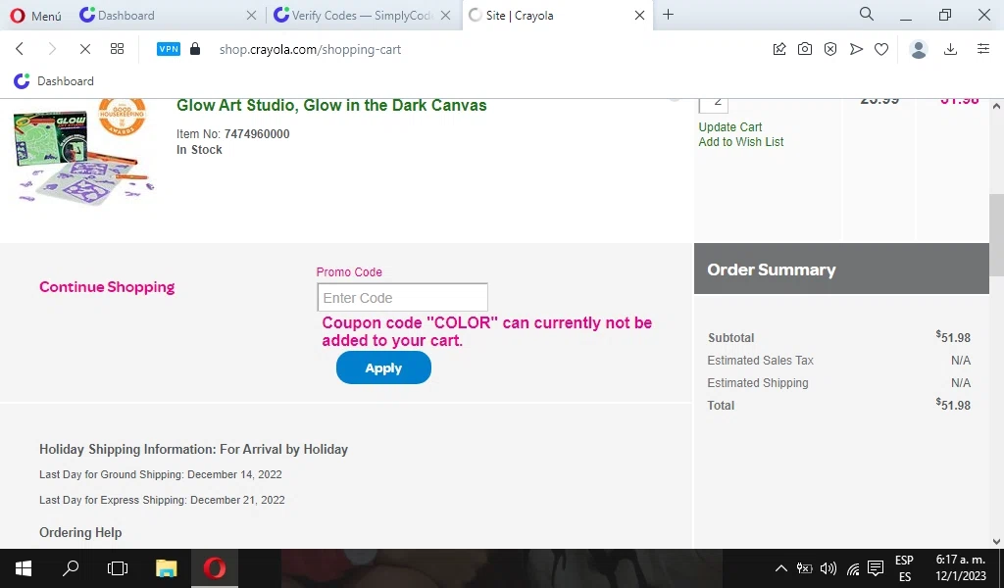Go forward with the forward arrow

pyautogui.click(x=53, y=49)
